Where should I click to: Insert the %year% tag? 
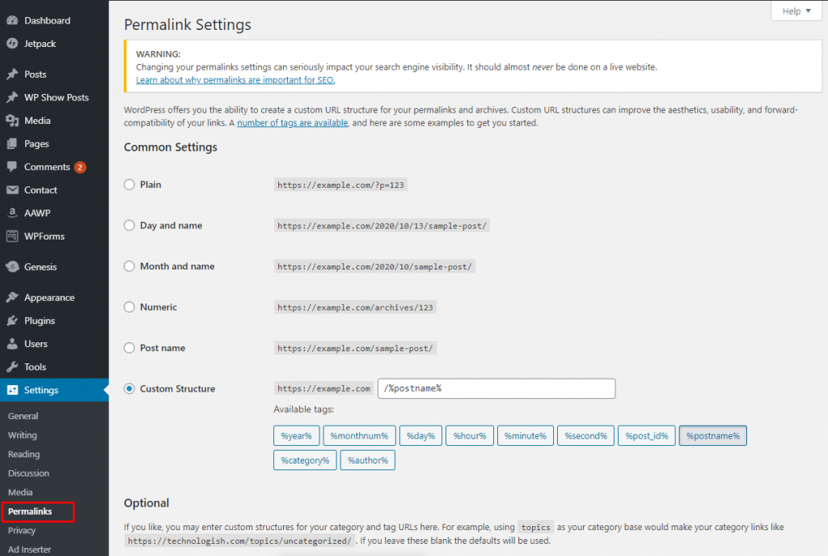coord(296,436)
